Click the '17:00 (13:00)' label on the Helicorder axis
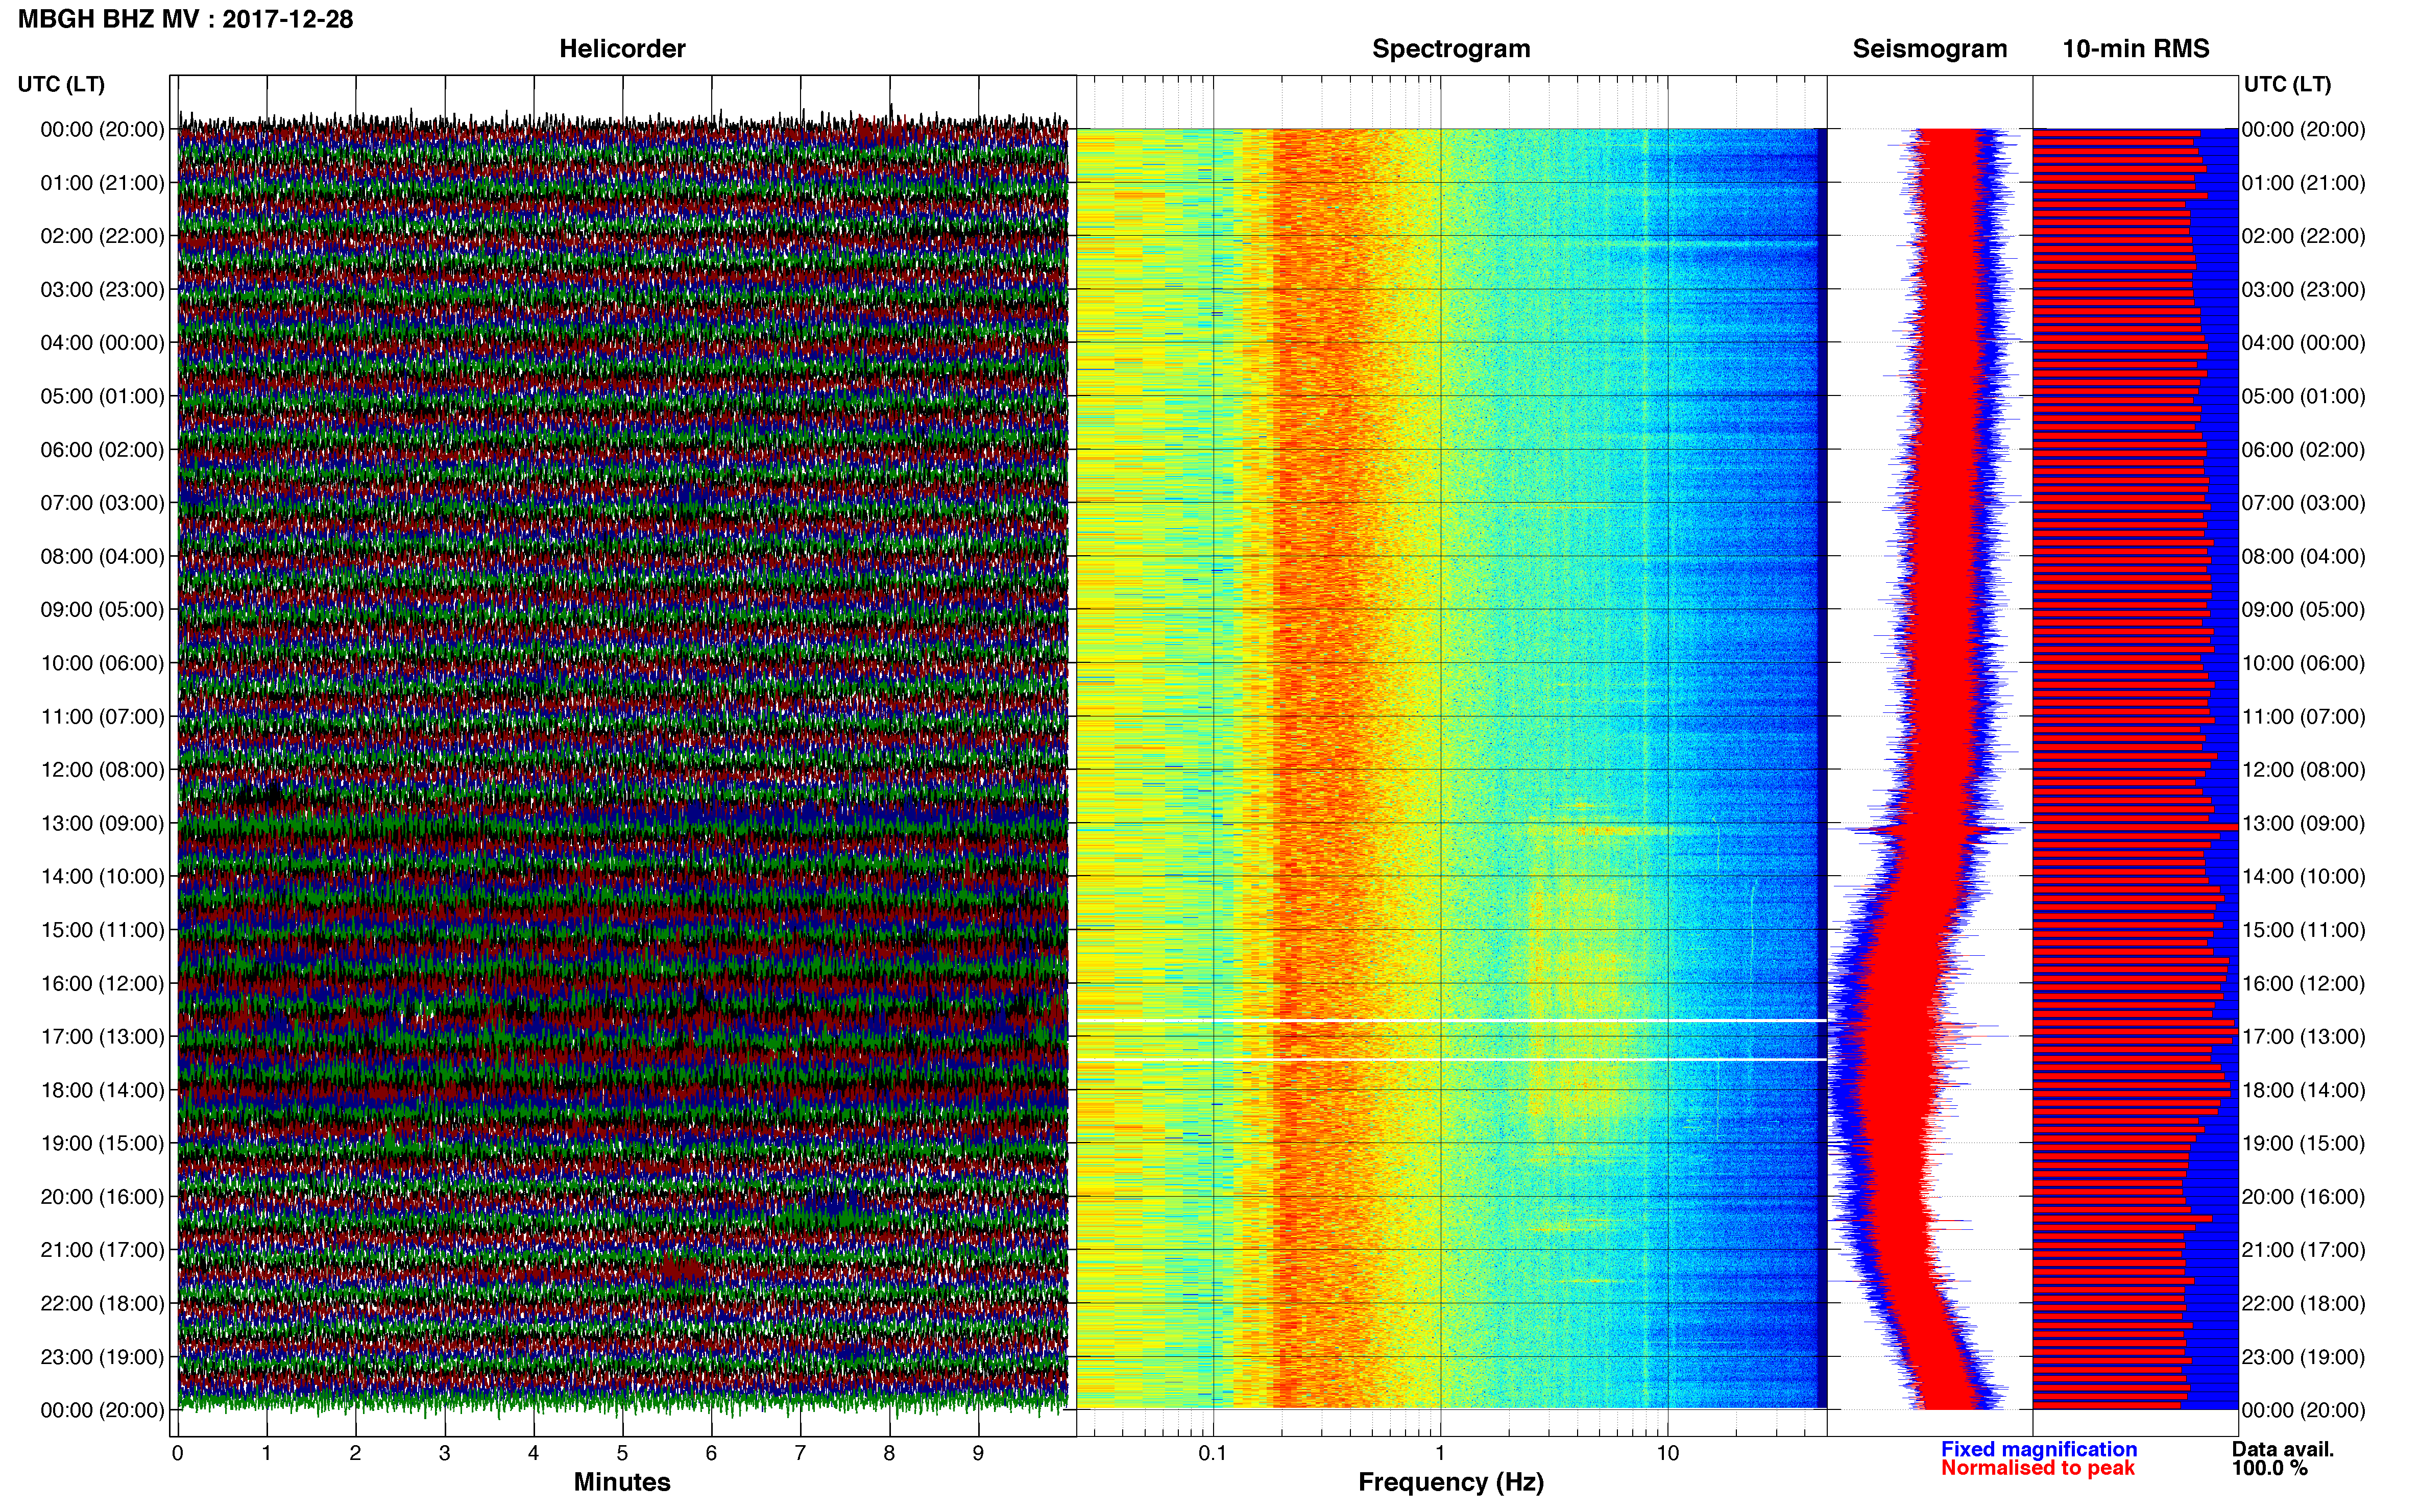This screenshot has height=1512, width=2420. [x=102, y=1037]
